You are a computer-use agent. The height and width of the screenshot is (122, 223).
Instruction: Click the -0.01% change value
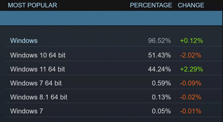click(191, 111)
